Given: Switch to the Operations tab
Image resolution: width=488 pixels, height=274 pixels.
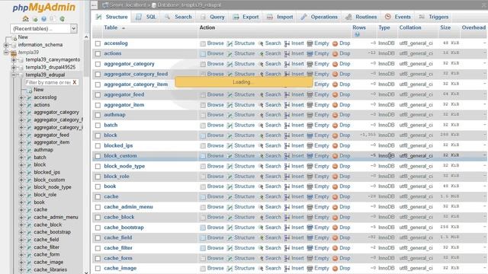Looking at the screenshot, I should click(x=319, y=17).
